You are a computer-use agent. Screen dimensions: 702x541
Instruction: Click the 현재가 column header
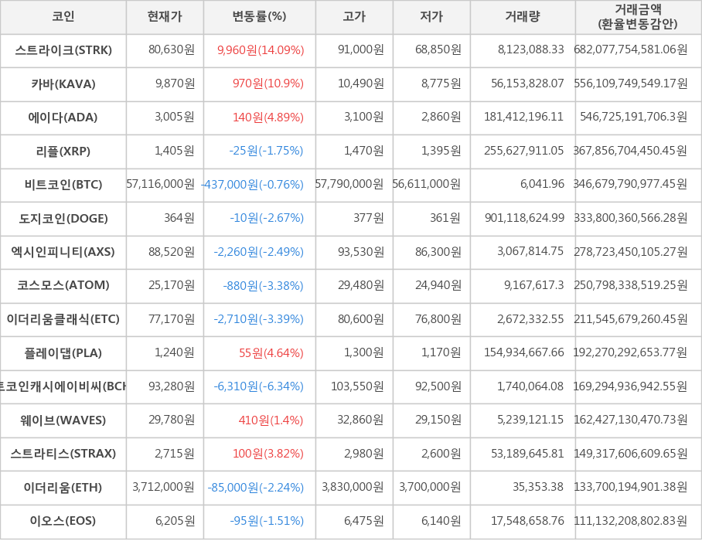pyautogui.click(x=165, y=17)
